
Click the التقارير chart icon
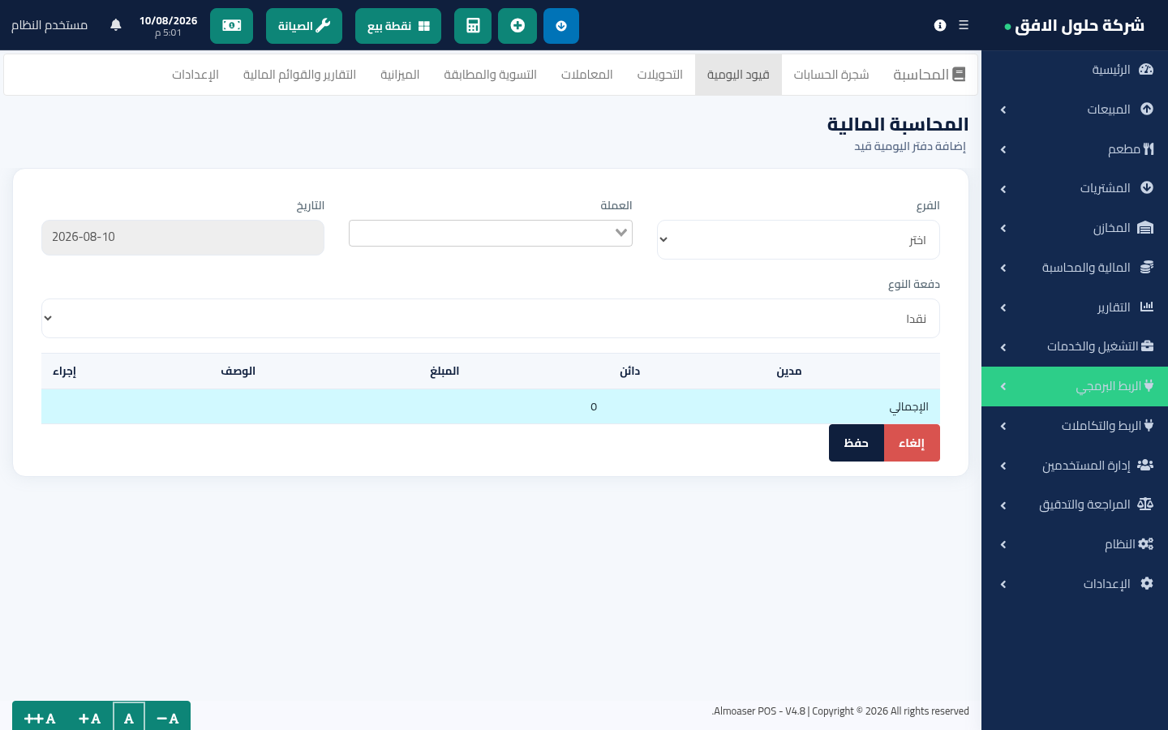pos(1147,307)
